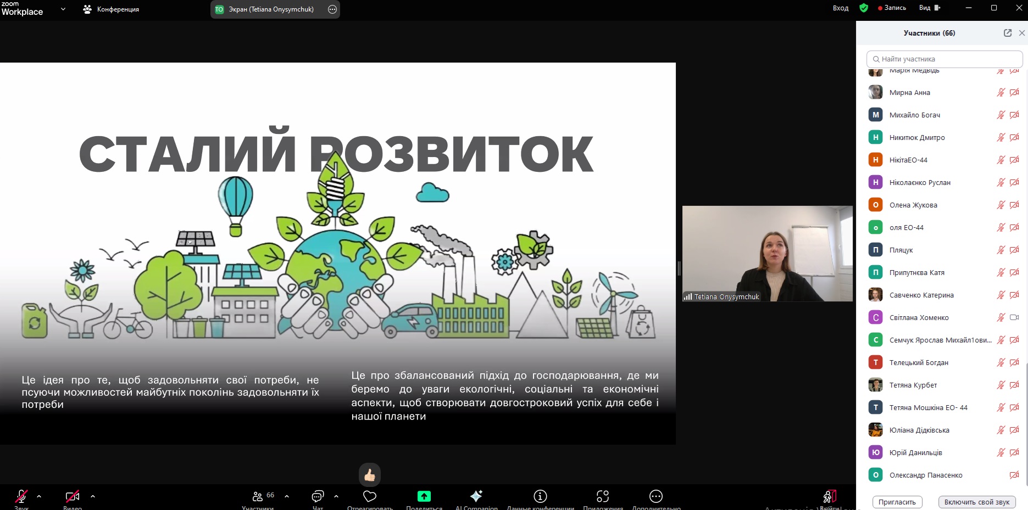Open the Chat bubble icon
The width and height of the screenshot is (1028, 510).
click(318, 496)
